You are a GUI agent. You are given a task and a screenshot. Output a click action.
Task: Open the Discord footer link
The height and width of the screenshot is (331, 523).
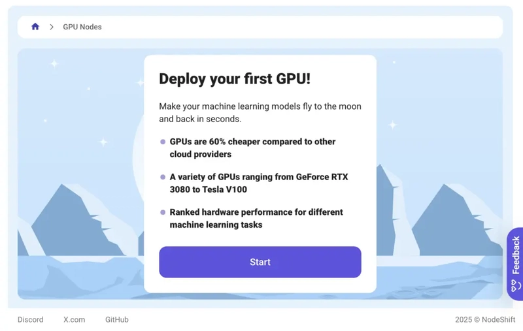click(31, 320)
